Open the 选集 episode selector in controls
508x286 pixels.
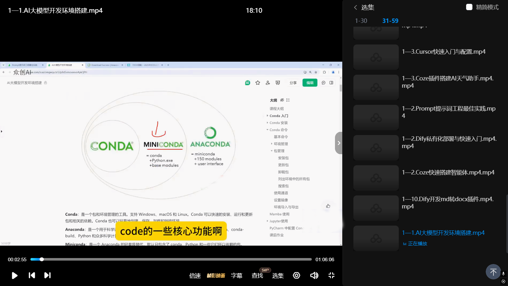pos(278,276)
